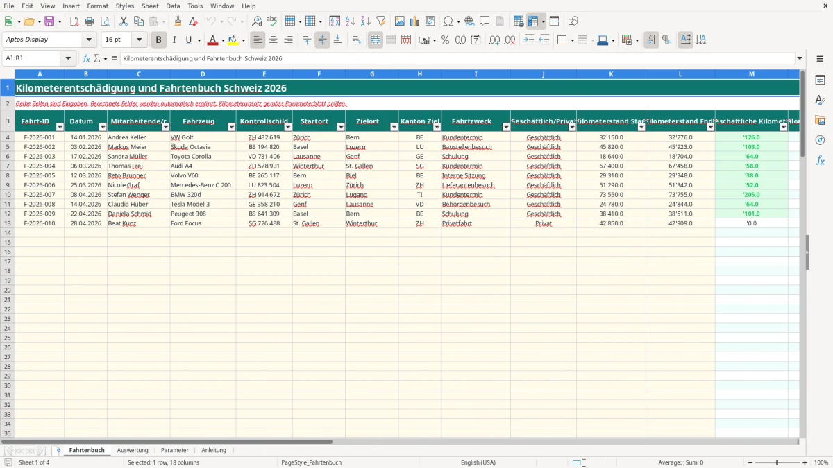Click Zoom In plus button in status bar
Viewport: 833px width, 468px height.
tap(805, 462)
